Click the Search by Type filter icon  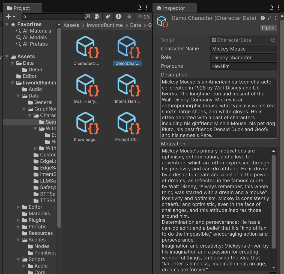point(97,17)
